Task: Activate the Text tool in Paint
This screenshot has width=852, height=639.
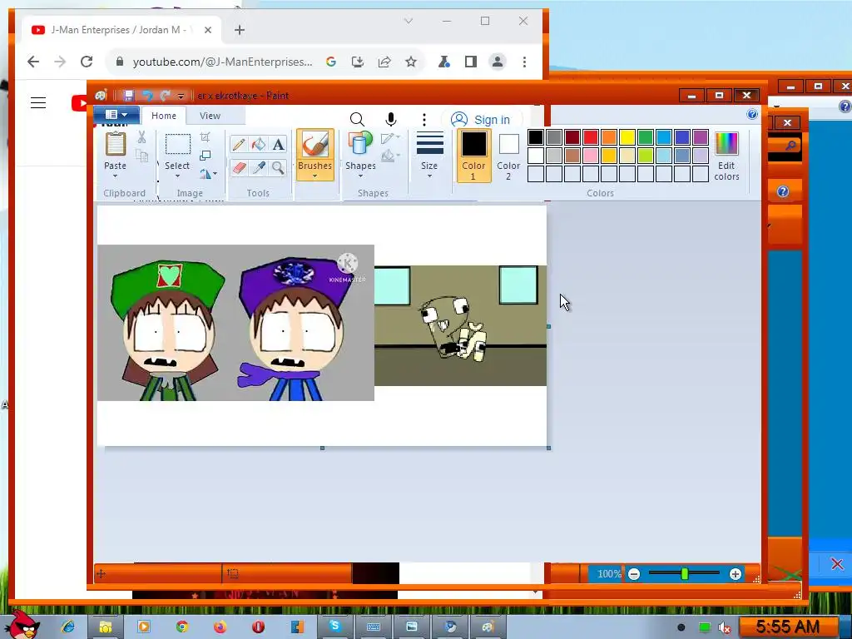Action: click(x=278, y=144)
